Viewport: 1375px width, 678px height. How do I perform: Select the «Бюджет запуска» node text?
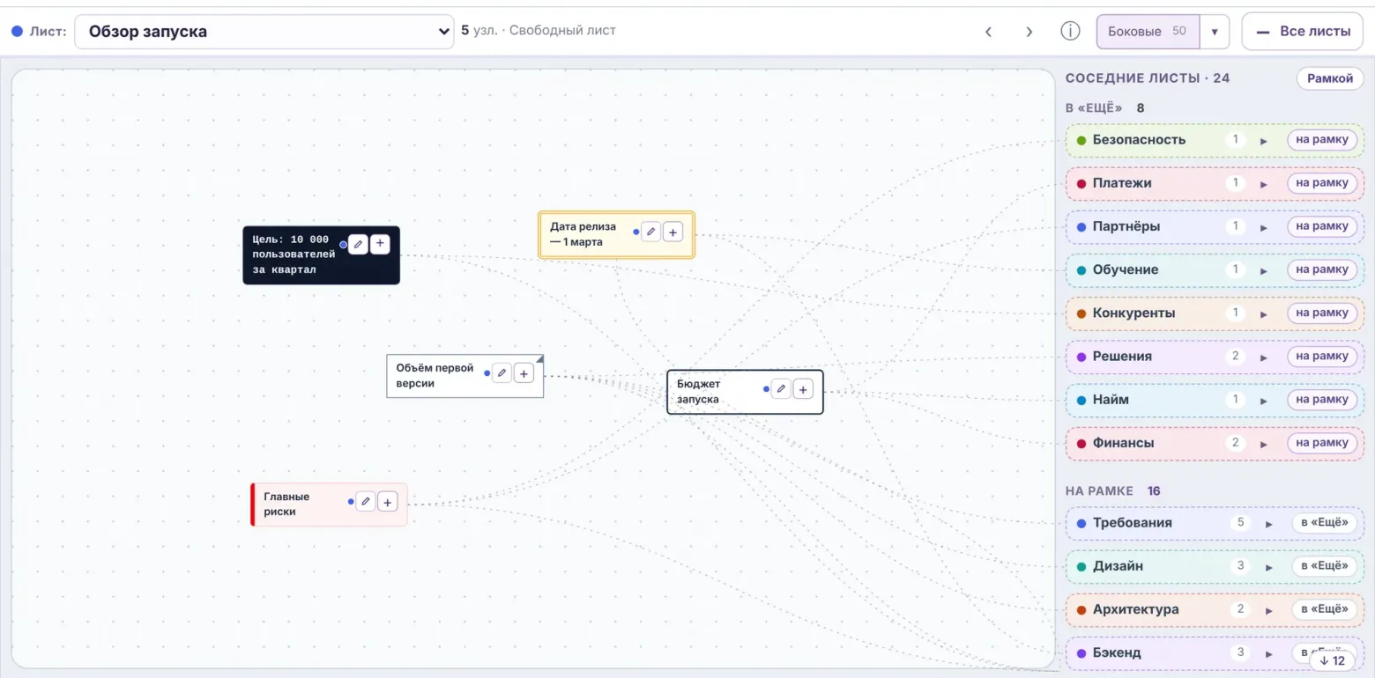pyautogui.click(x=699, y=391)
